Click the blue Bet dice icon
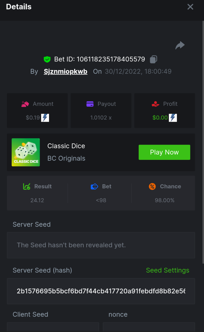204x332 pixels. pos(94,186)
